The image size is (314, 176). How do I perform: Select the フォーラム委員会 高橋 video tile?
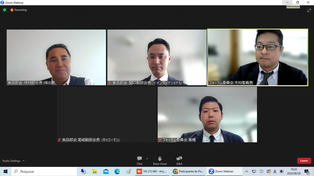pos(207,114)
